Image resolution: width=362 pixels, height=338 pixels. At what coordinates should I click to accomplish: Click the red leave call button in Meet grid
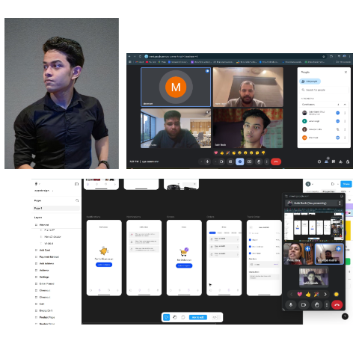[276, 162]
